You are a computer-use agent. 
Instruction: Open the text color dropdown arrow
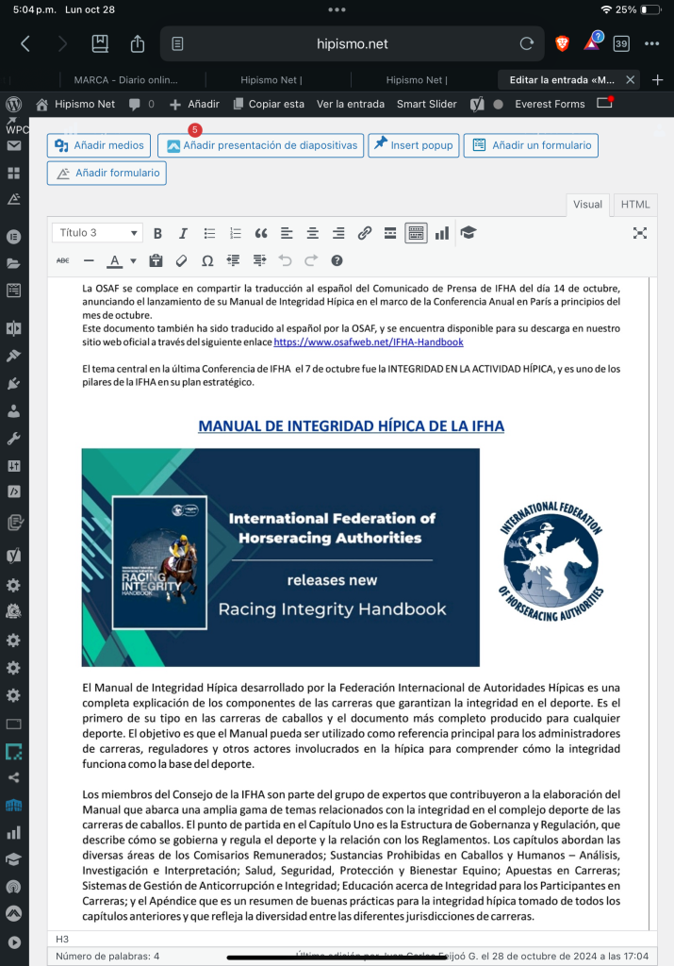[133, 261]
